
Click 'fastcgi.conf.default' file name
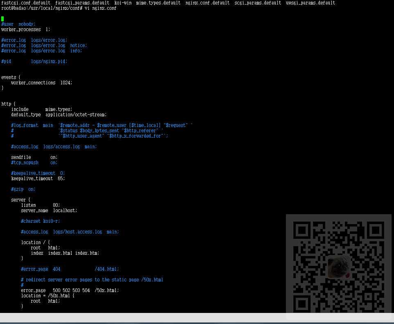coord(26,3)
